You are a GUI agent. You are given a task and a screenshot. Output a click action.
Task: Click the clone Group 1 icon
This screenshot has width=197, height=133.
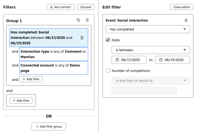78,20
